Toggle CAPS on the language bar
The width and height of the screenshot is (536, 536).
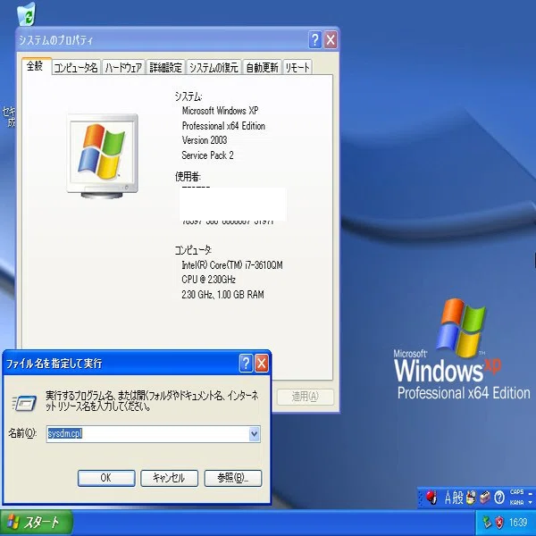coord(516,492)
